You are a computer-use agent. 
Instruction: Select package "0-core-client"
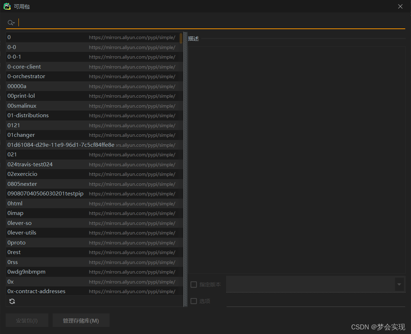(x=94, y=67)
